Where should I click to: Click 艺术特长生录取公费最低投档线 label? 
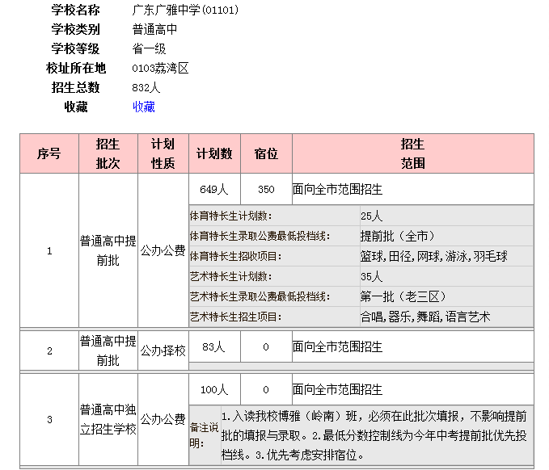260,296
